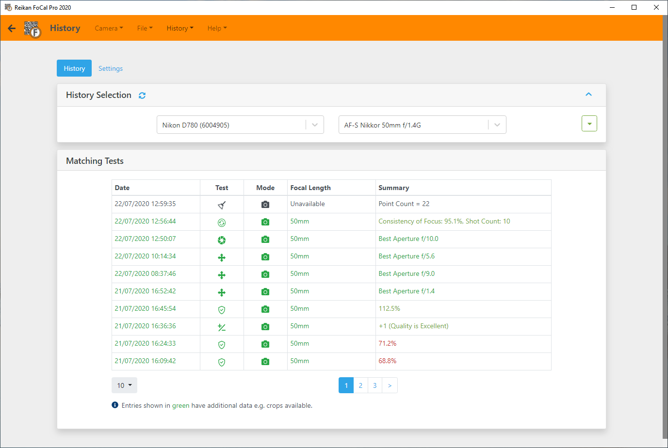Viewport: 668px width, 448px height.
Task: Click camera mode icon in 12:50:07 row
Action: [x=265, y=240]
